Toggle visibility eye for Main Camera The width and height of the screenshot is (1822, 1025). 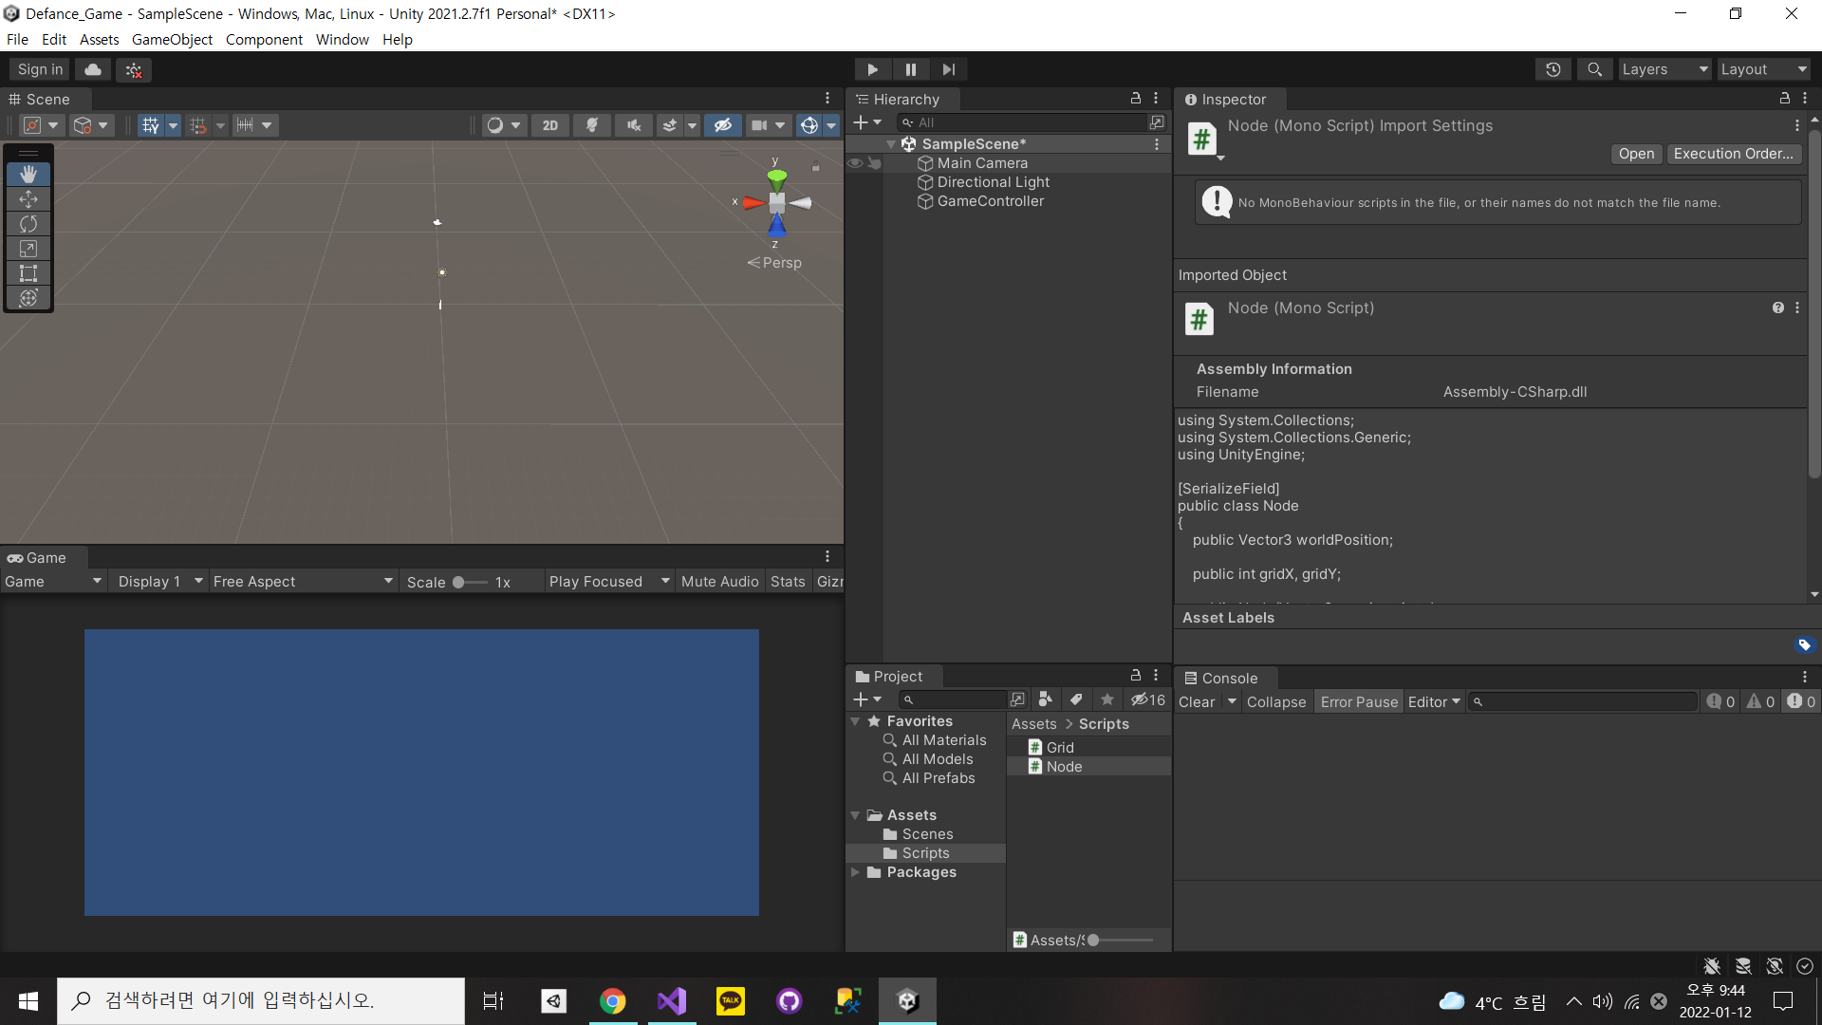tap(854, 163)
